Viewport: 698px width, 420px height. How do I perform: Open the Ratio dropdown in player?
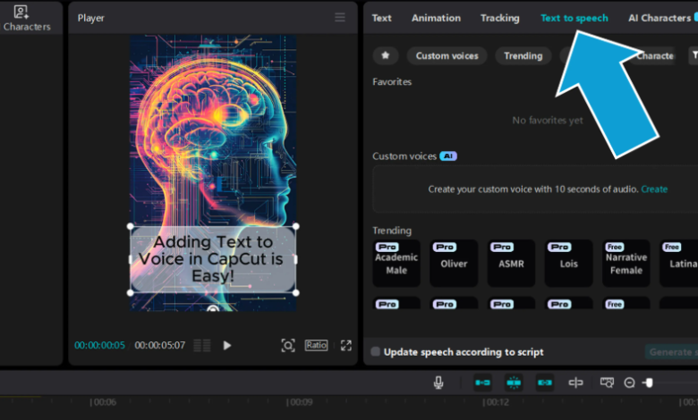coord(316,345)
